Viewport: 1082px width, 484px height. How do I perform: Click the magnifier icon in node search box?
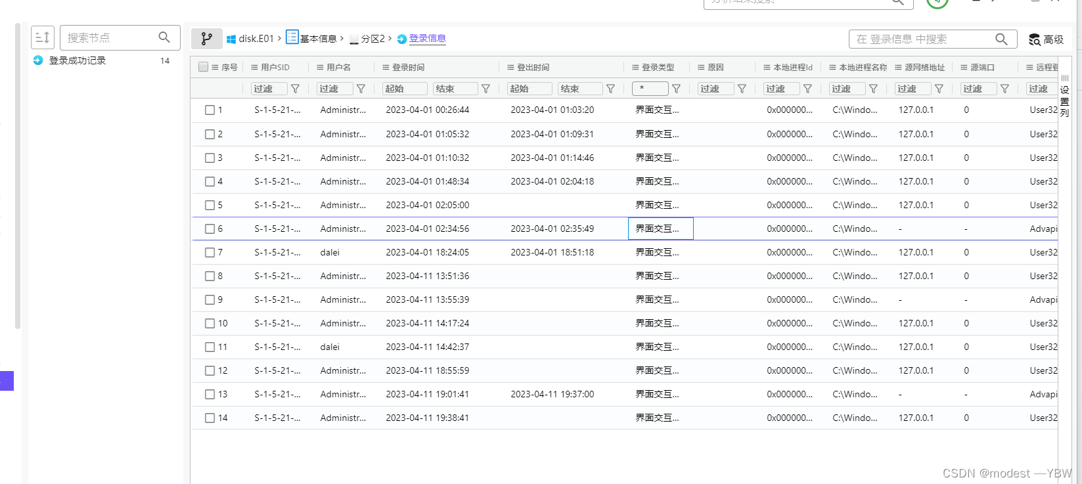pos(164,37)
